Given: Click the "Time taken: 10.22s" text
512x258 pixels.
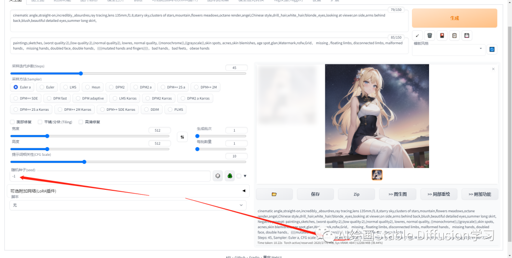Looking at the screenshot, I should pos(270,243).
